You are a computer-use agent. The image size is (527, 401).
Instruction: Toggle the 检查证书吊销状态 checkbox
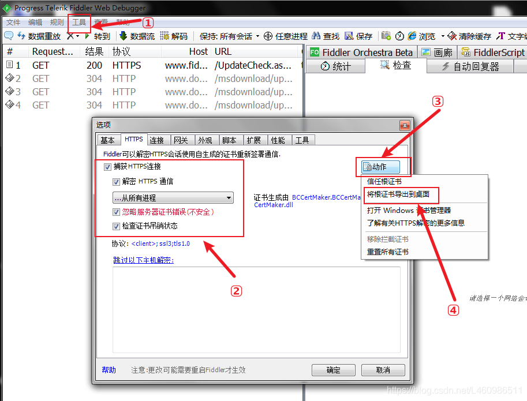click(116, 226)
